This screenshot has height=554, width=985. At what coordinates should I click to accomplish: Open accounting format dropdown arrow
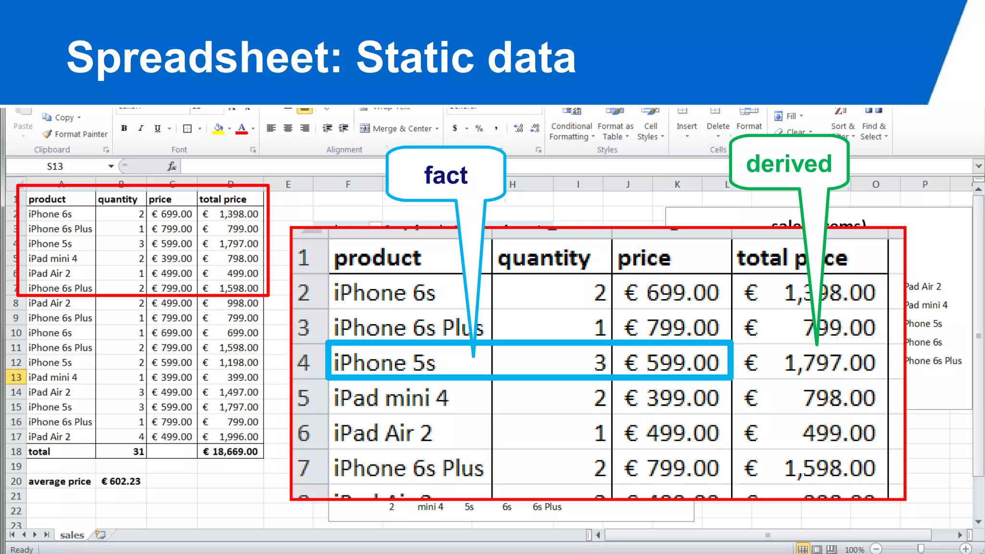[467, 129]
